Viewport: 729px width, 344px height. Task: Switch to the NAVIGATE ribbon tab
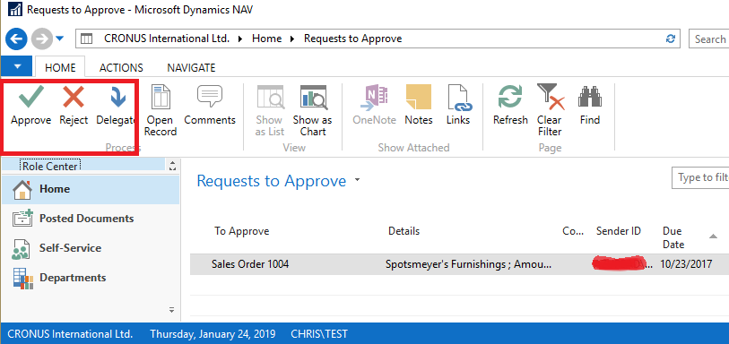191,68
